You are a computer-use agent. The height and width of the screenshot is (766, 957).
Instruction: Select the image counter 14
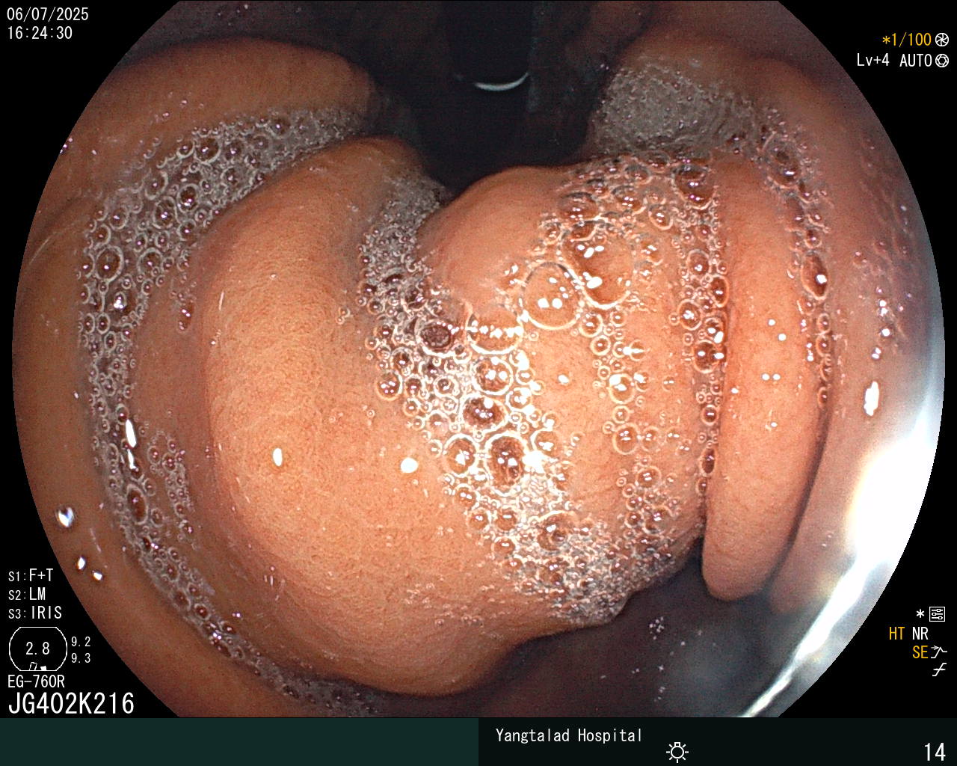click(x=935, y=751)
